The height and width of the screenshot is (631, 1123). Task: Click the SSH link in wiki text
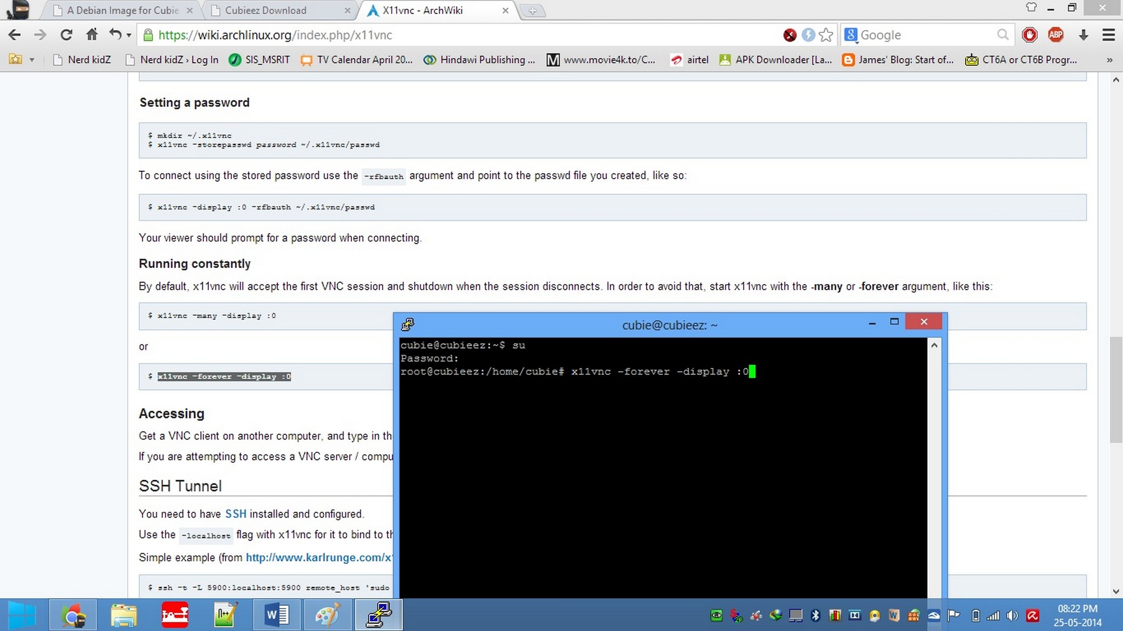tap(236, 514)
